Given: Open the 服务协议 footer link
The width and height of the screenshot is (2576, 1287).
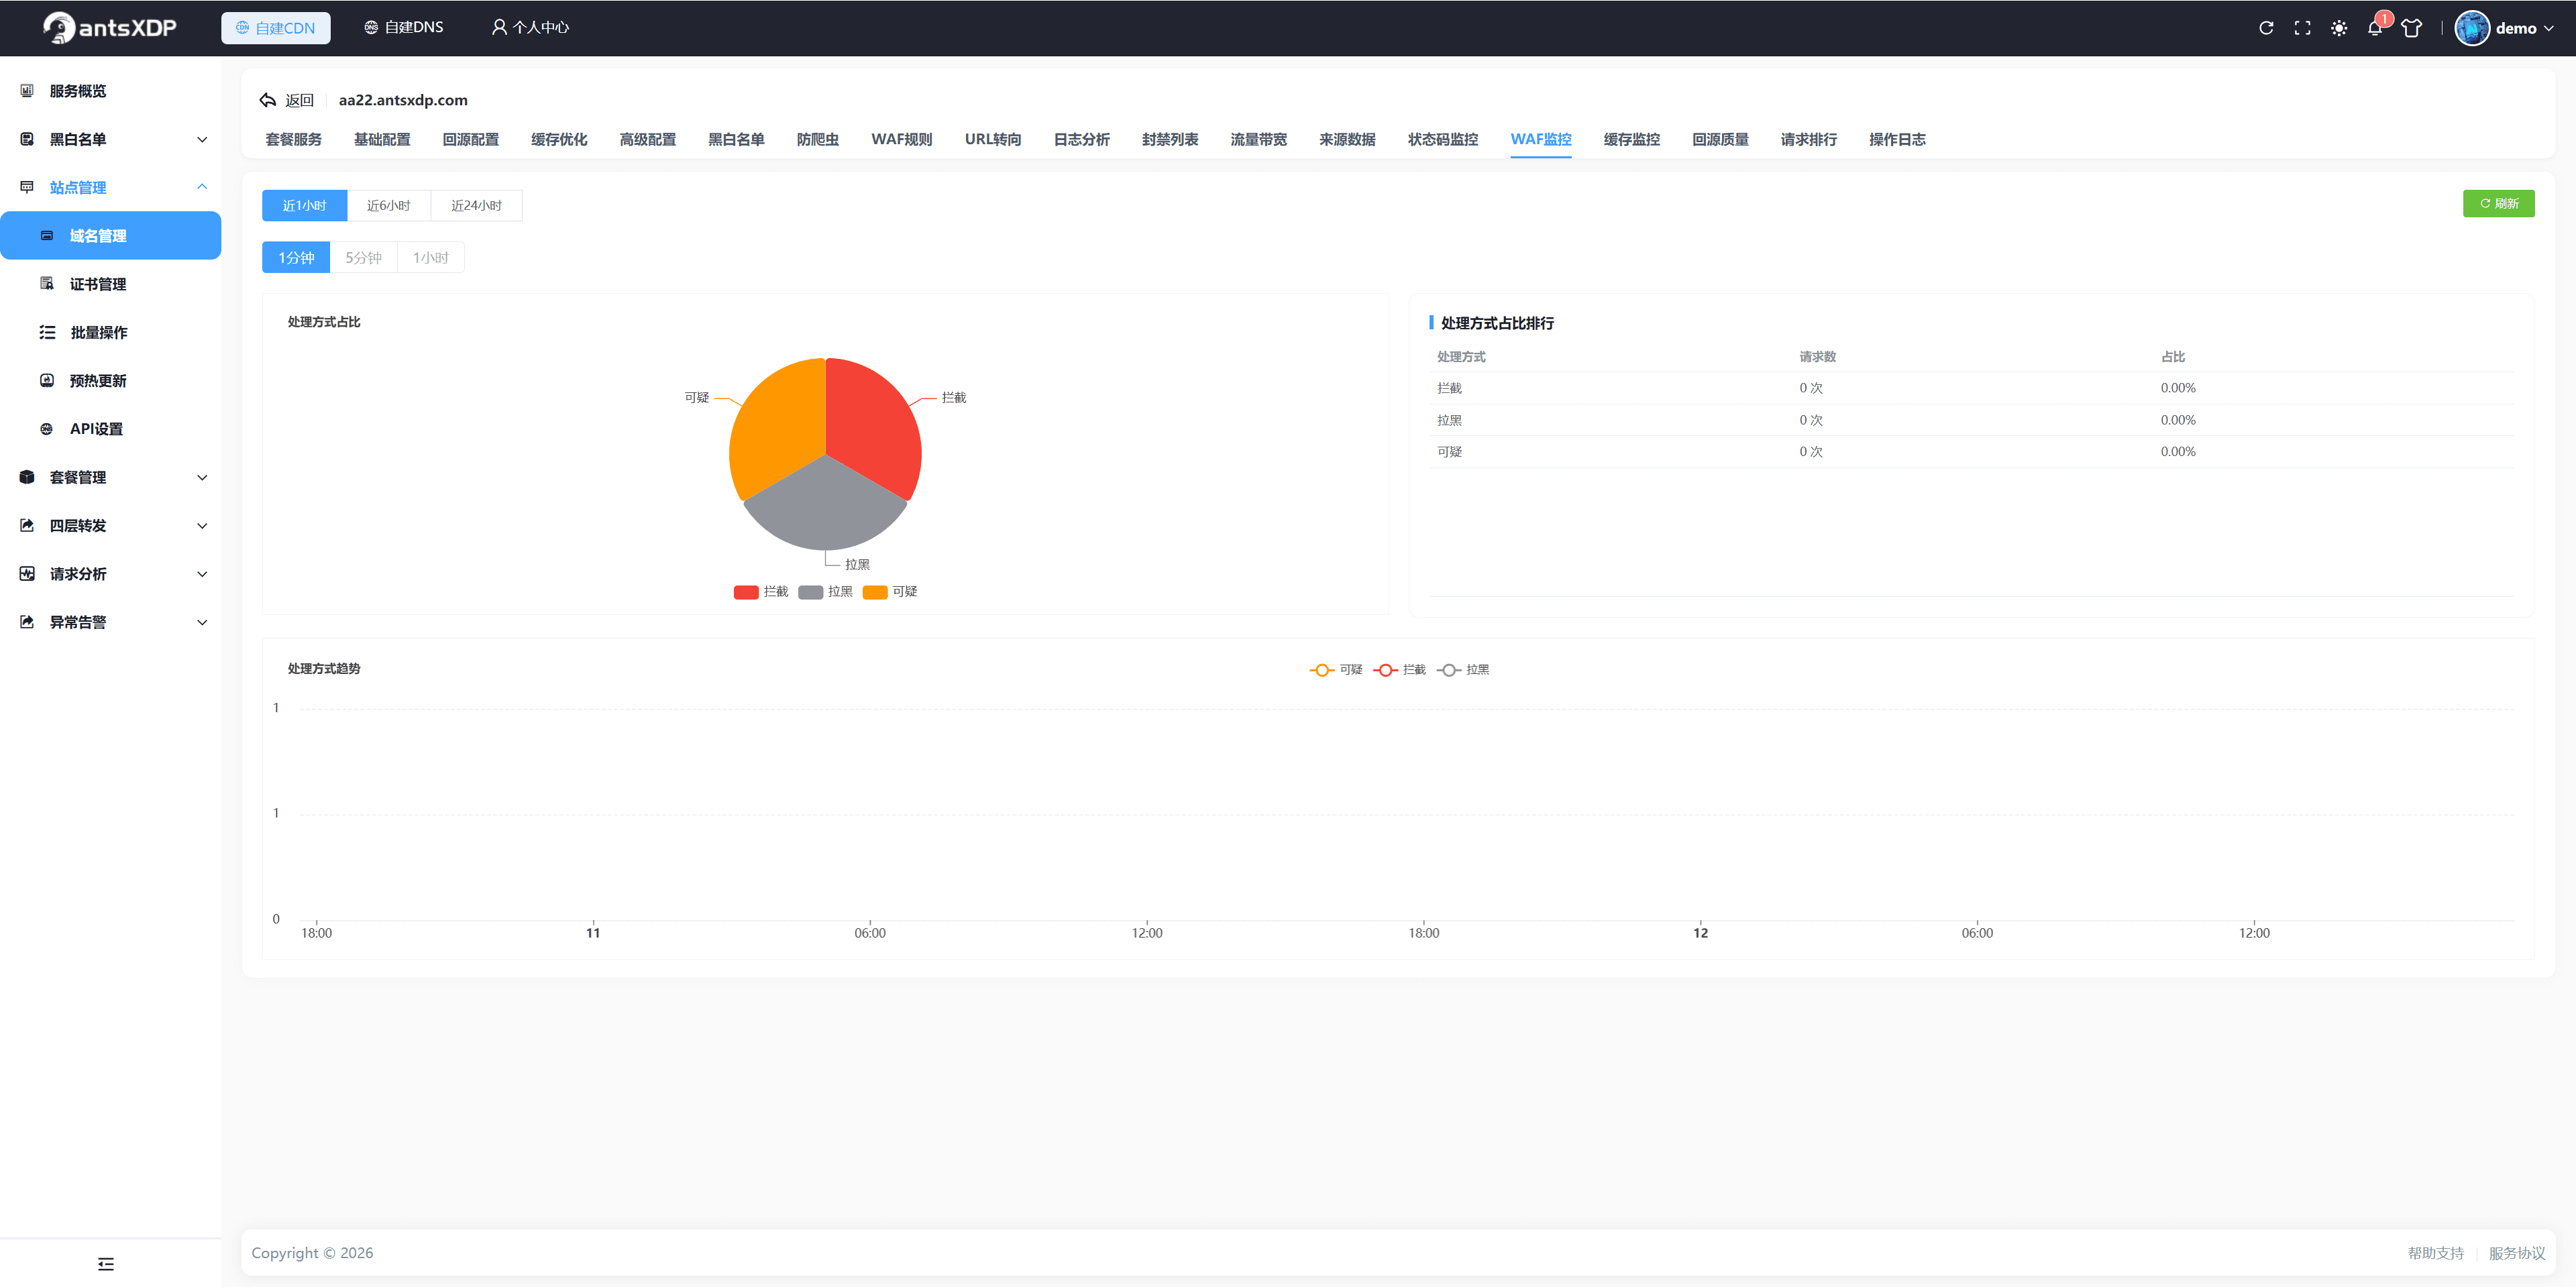Looking at the screenshot, I should pyautogui.click(x=2517, y=1253).
